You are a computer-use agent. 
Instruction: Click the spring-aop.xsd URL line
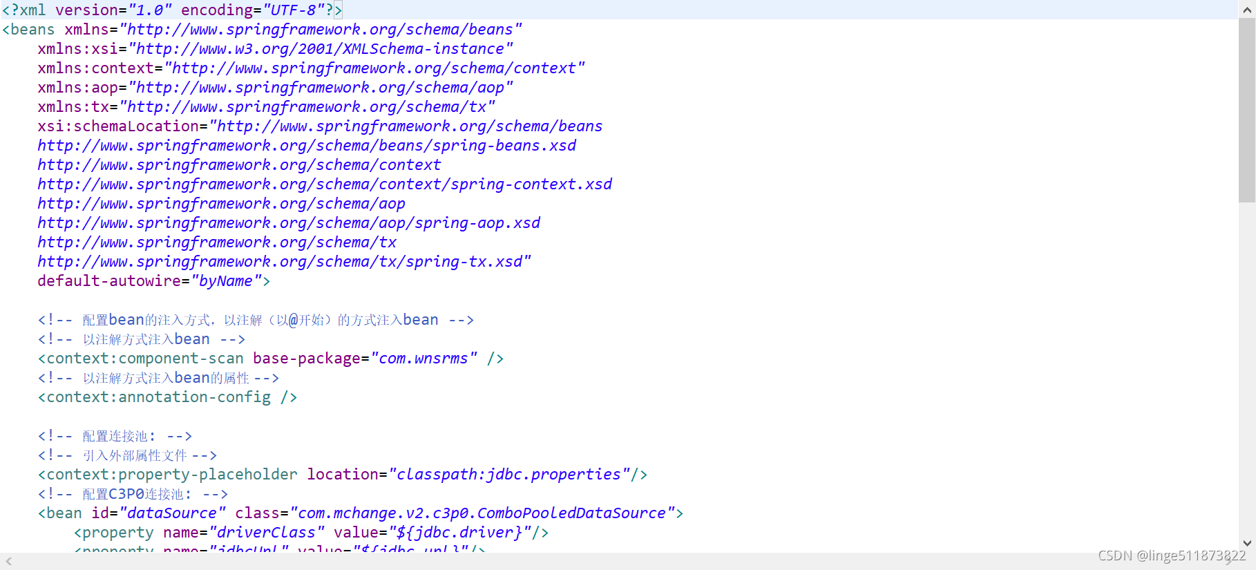[x=289, y=223]
